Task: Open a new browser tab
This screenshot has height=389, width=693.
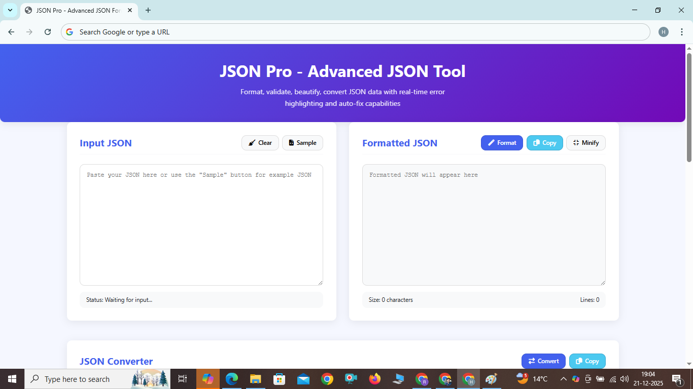Action: [x=148, y=10]
